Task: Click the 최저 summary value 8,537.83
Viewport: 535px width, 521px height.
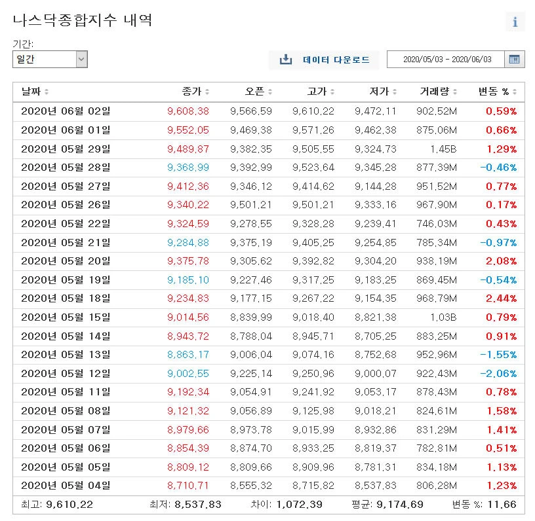Action: coord(198,505)
